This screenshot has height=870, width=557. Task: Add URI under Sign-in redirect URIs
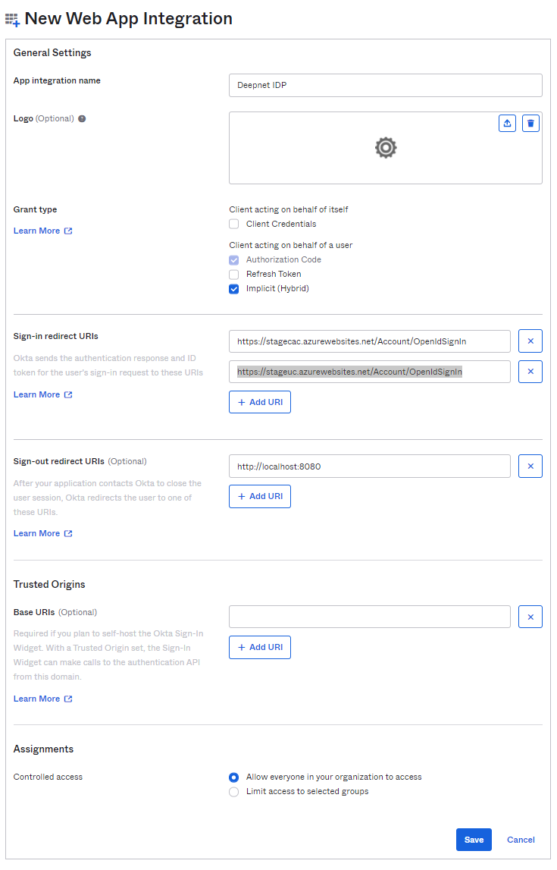point(259,402)
